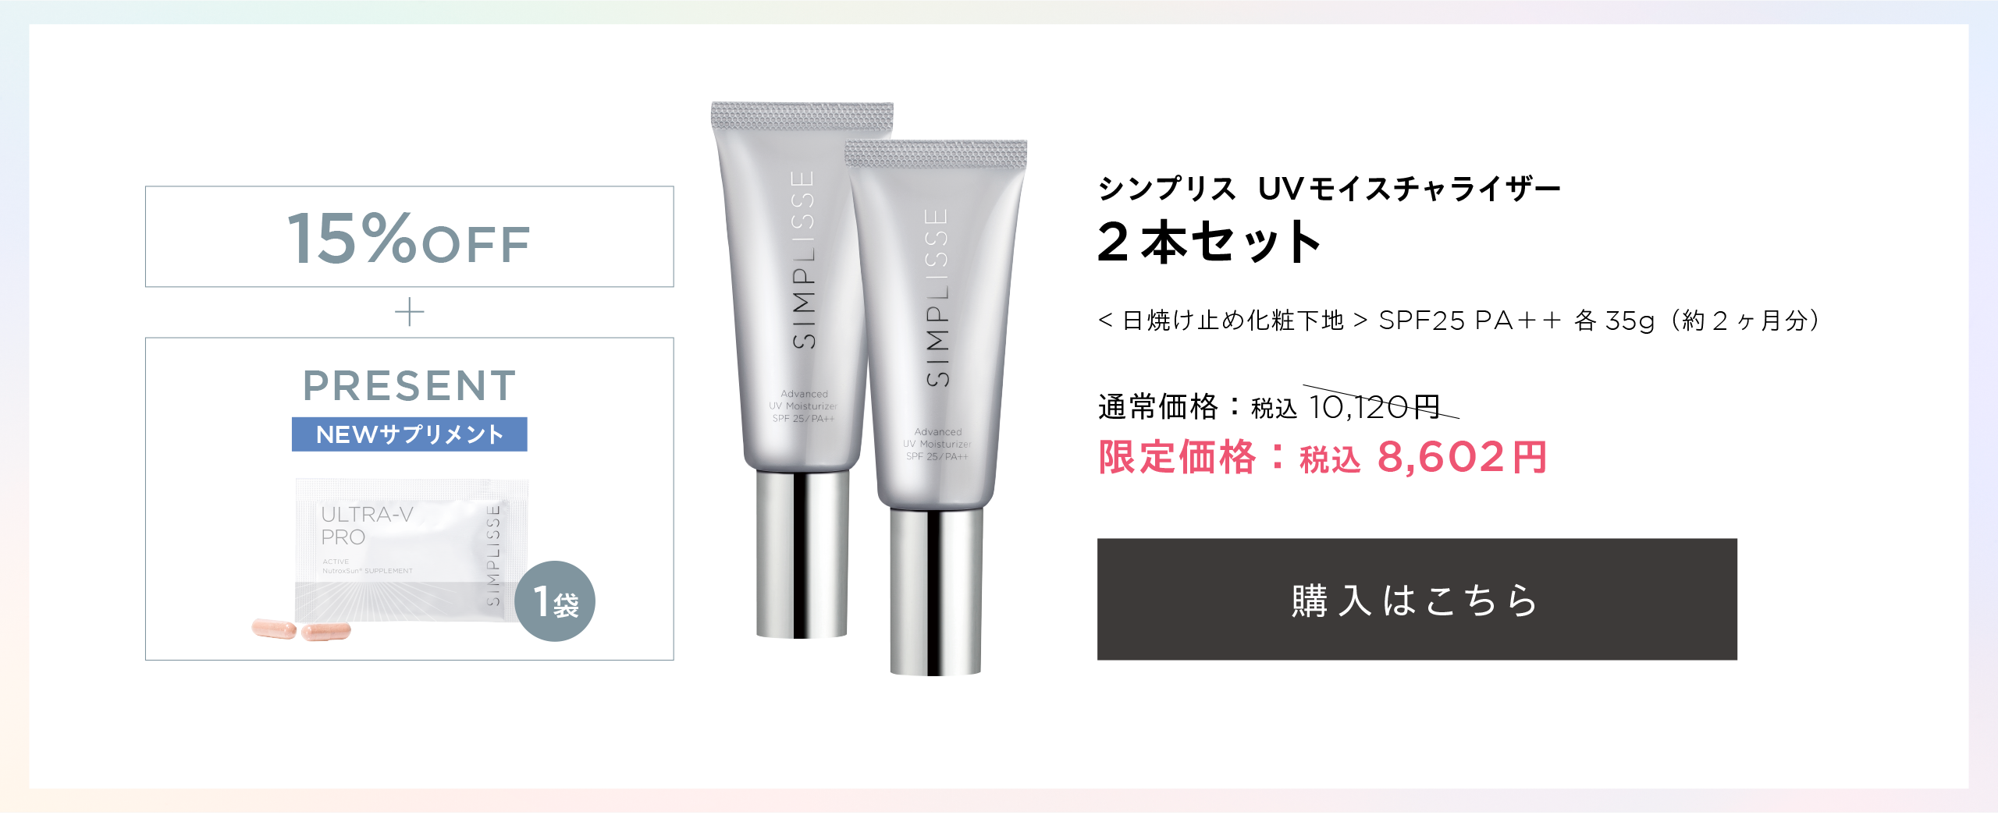
Task: Click the 購入はこちら purchase button
Action: (1417, 599)
